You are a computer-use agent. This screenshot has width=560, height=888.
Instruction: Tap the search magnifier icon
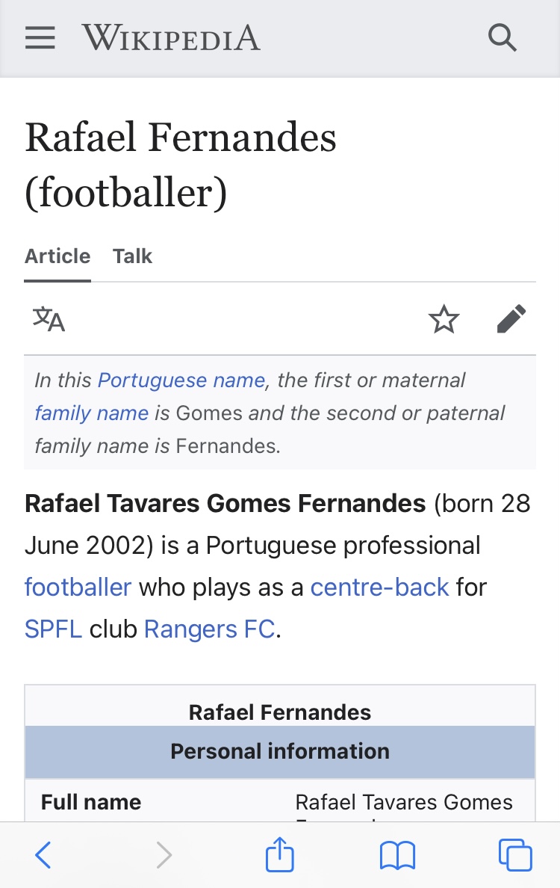(x=503, y=38)
